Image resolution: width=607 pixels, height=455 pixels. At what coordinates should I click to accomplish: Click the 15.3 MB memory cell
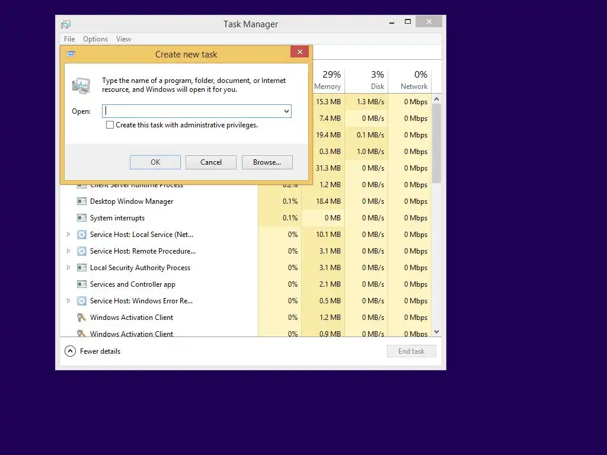328,102
